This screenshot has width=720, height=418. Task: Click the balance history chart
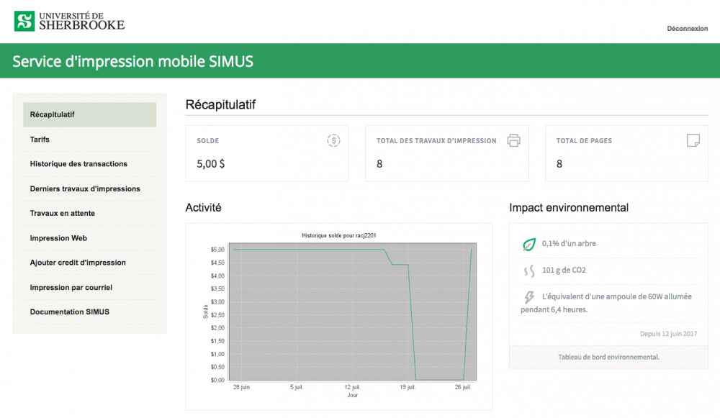coord(353,312)
